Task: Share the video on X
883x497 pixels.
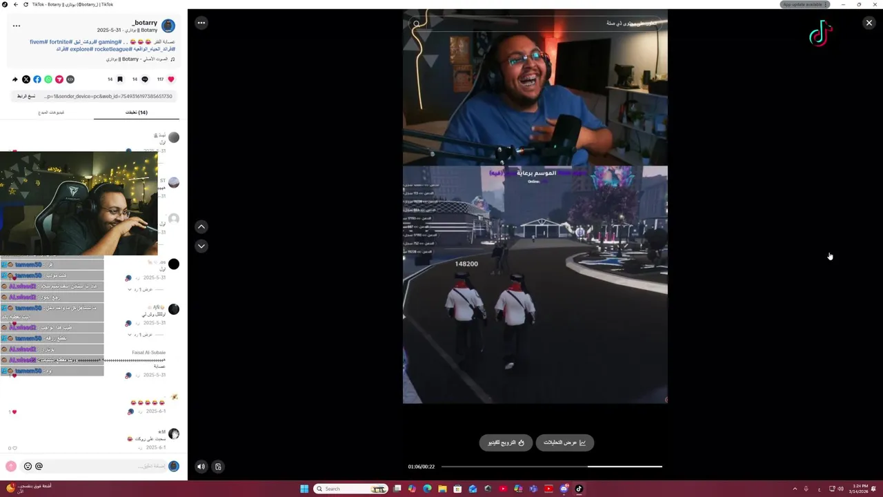Action: pyautogui.click(x=26, y=79)
